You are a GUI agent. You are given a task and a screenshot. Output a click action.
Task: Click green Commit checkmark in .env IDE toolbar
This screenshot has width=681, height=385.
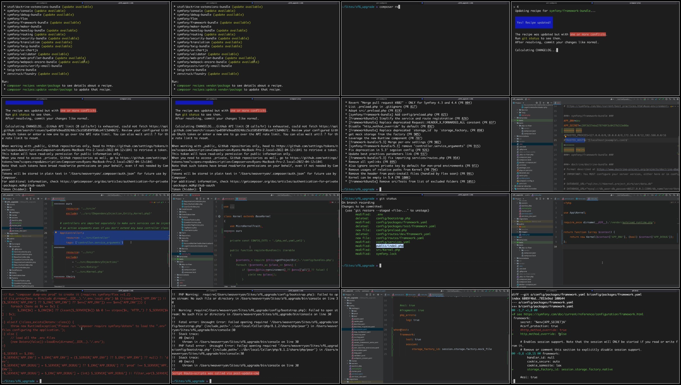tap(660, 99)
